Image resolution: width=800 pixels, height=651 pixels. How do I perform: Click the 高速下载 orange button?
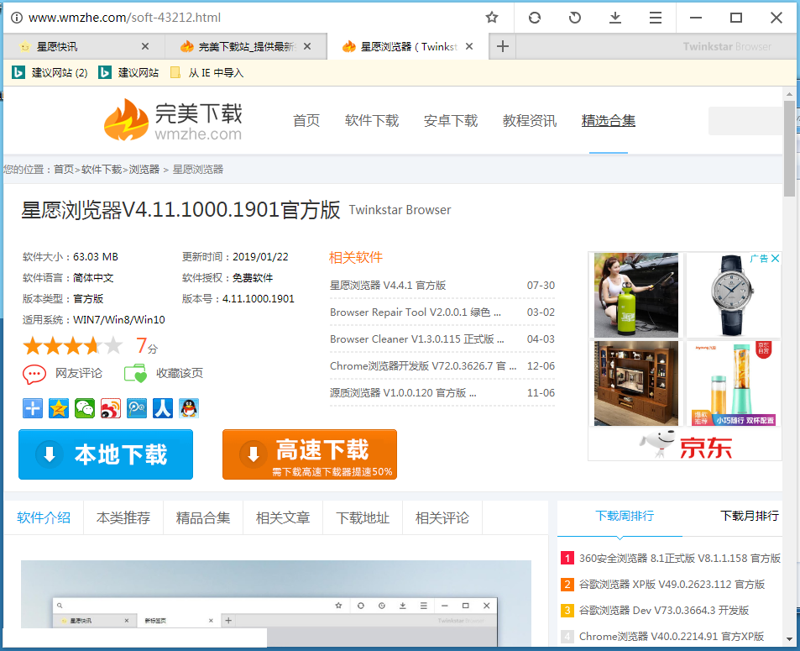coord(310,454)
